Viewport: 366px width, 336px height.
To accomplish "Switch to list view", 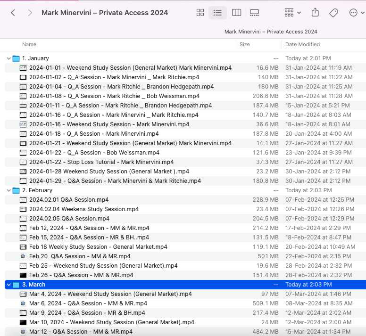I will [217, 13].
